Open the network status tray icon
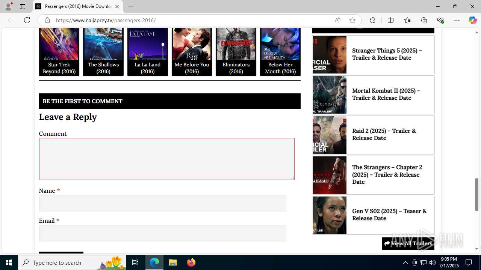481x270 pixels. click(x=424, y=262)
